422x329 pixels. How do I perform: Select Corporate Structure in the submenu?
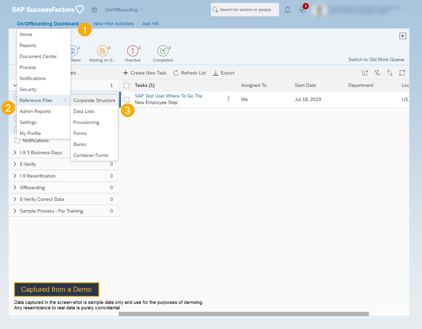pyautogui.click(x=94, y=100)
